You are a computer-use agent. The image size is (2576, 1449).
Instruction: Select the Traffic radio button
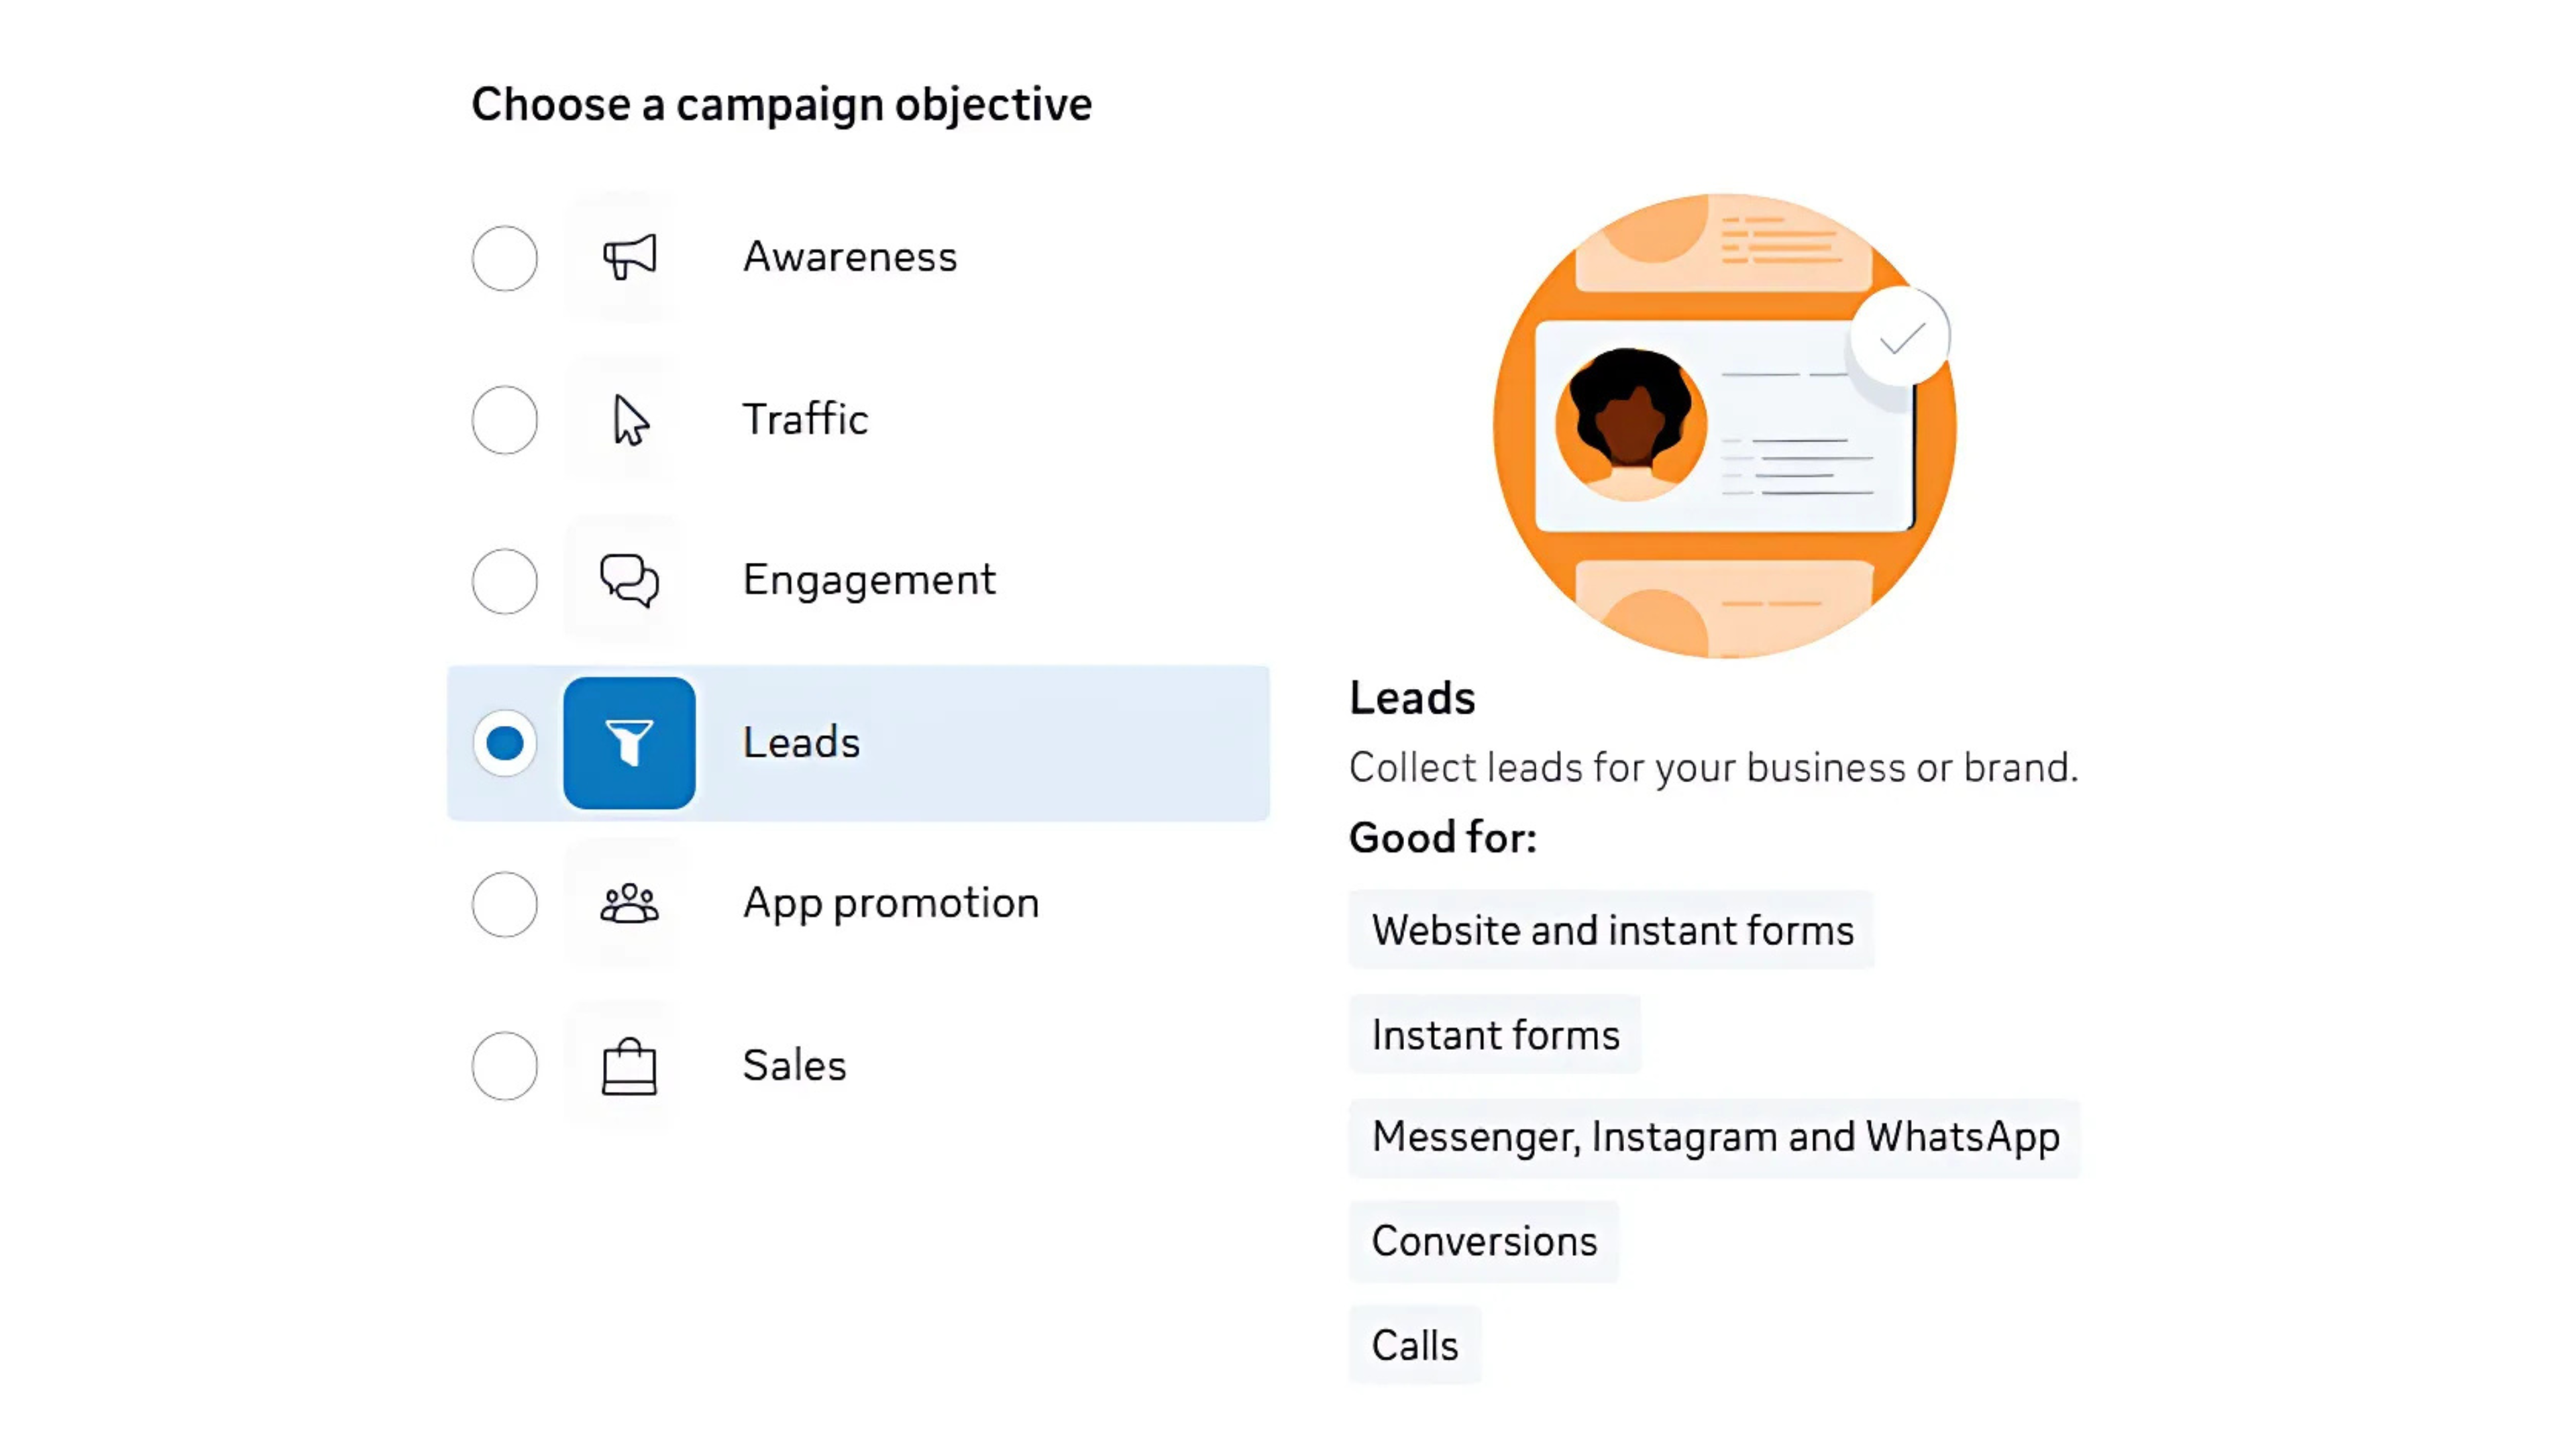pyautogui.click(x=505, y=420)
